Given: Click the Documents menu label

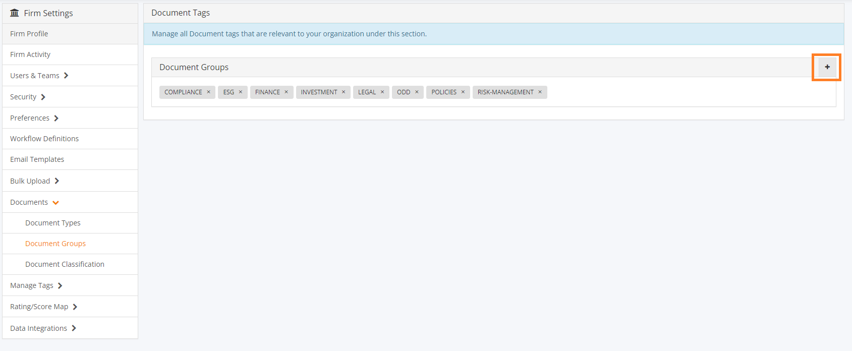Looking at the screenshot, I should click(x=29, y=202).
